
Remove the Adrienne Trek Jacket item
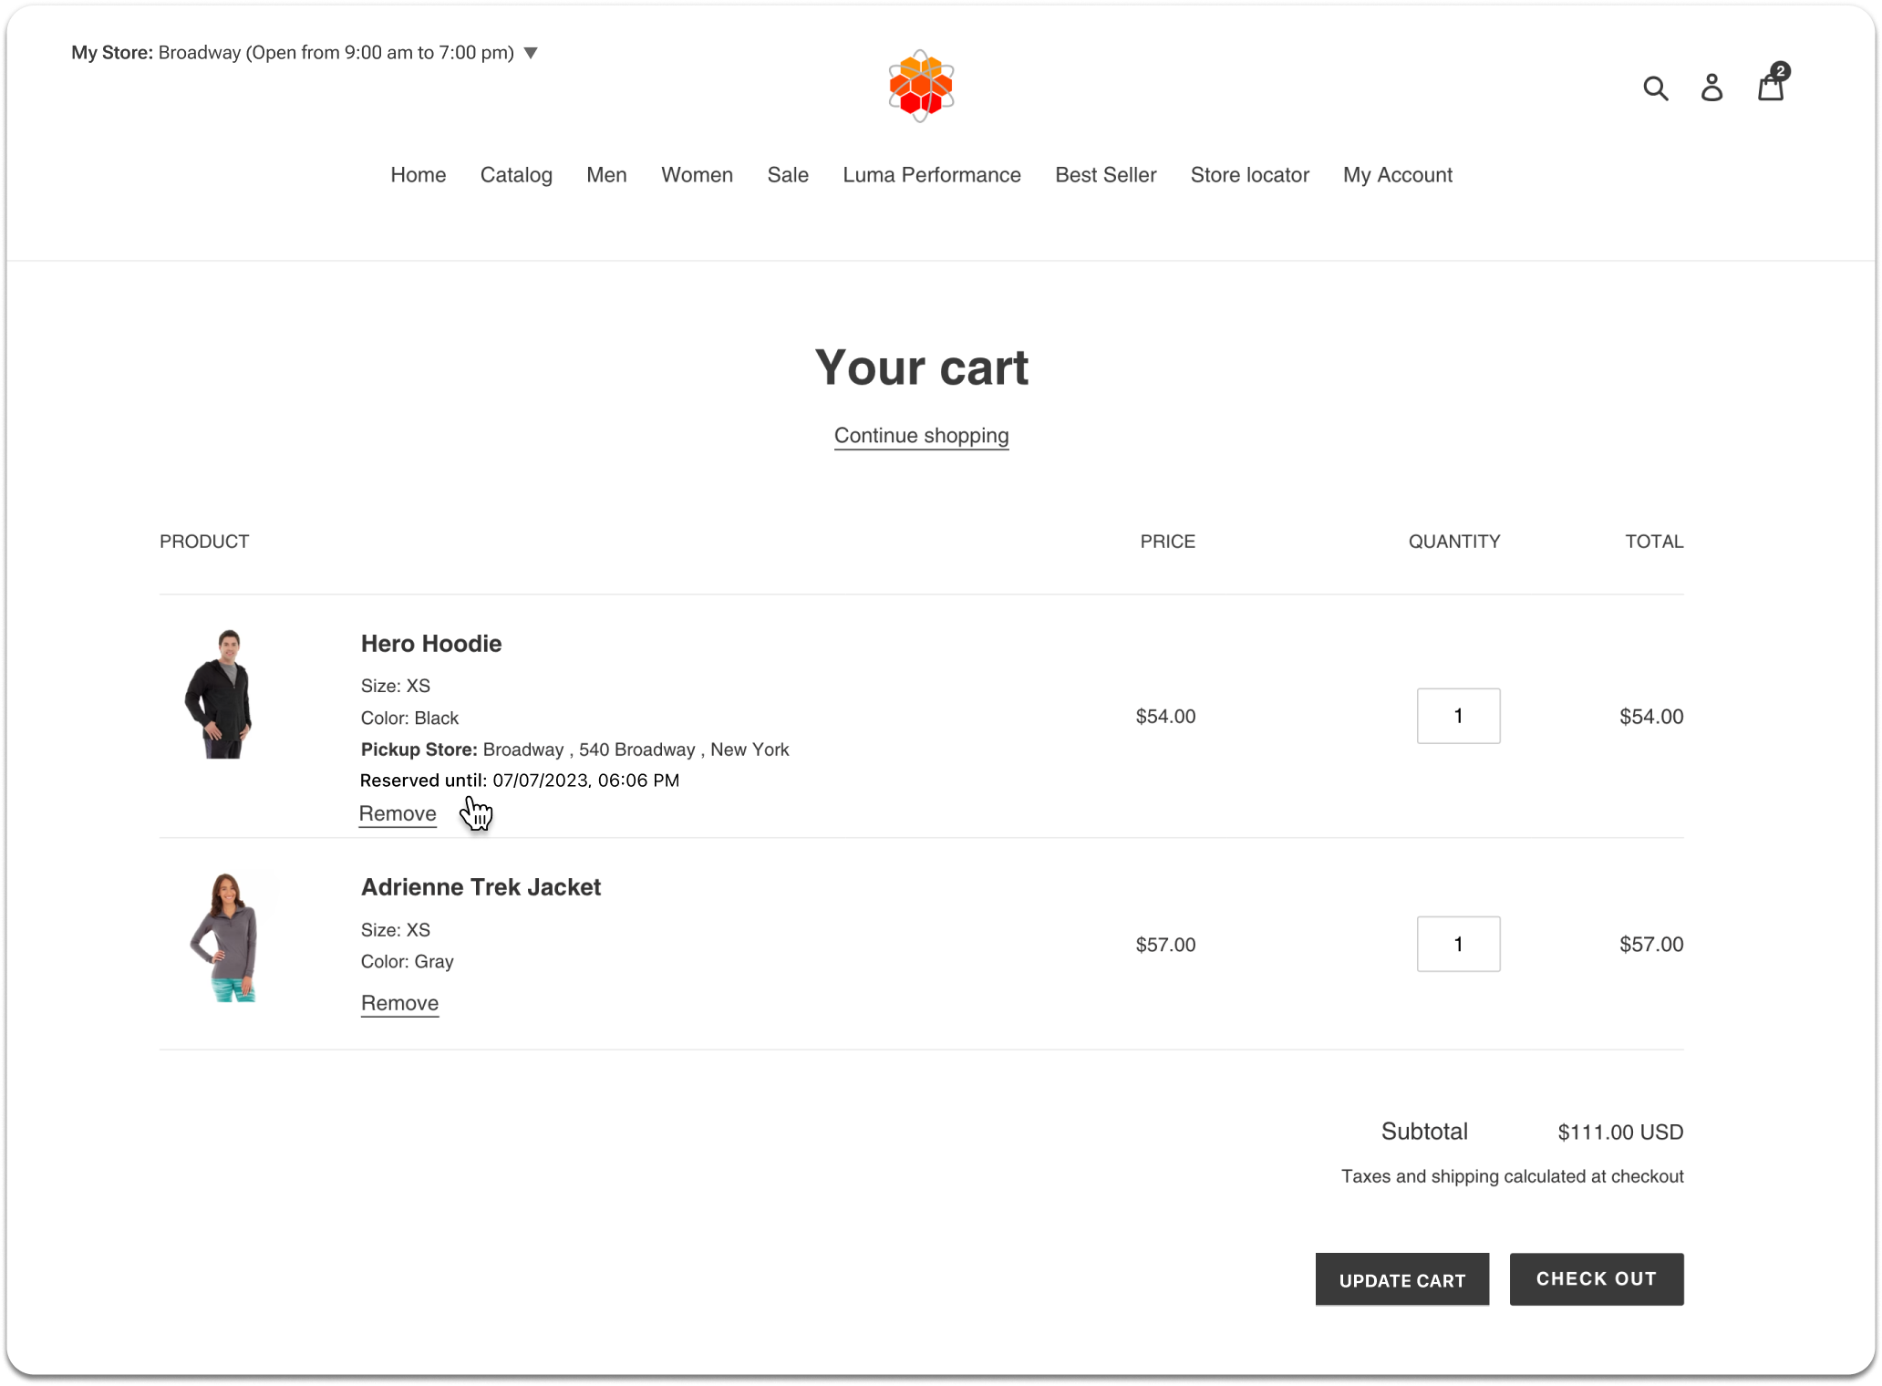tap(399, 1003)
